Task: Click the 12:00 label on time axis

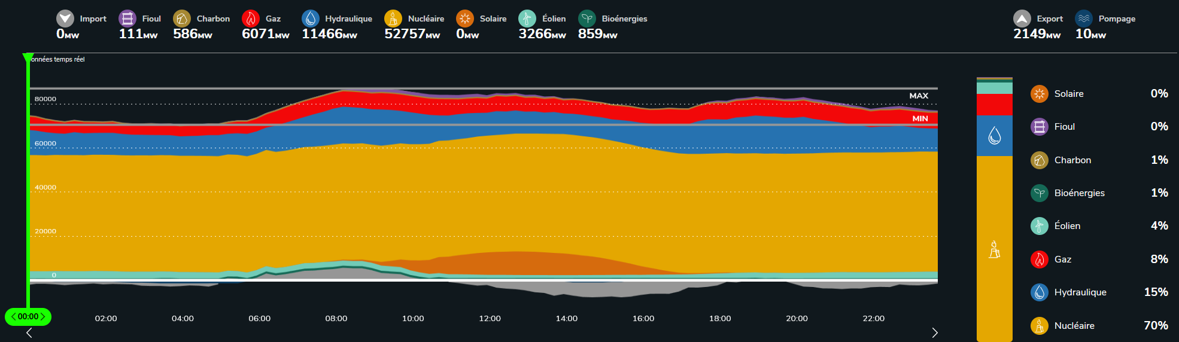Action: tap(490, 319)
